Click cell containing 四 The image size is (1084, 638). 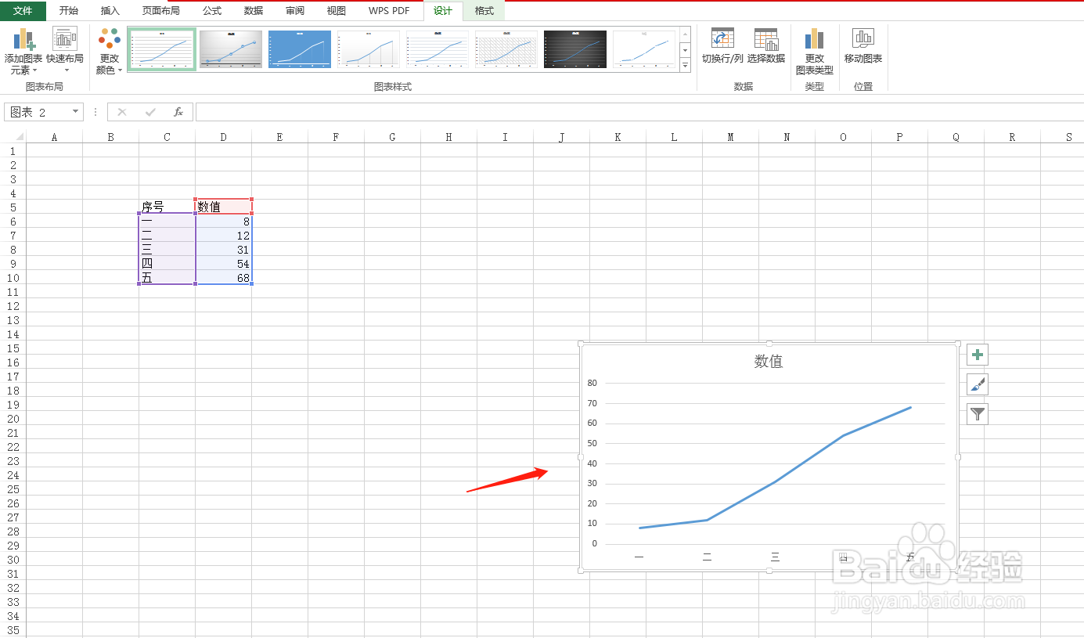pyautogui.click(x=167, y=264)
